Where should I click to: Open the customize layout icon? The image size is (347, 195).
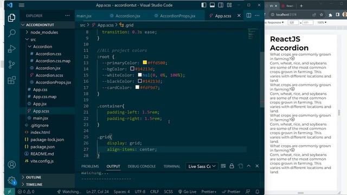tap(229, 5)
